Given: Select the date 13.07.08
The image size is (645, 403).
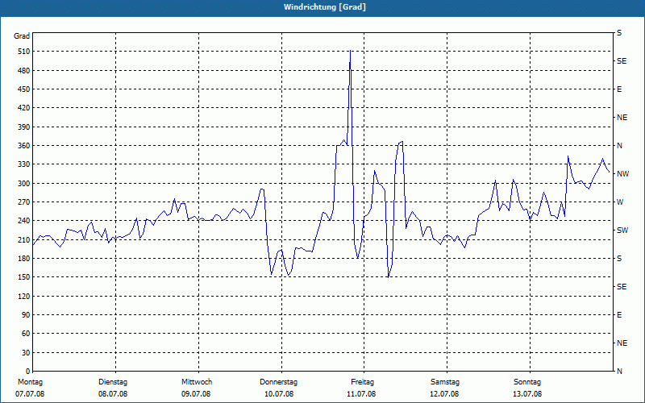Looking at the screenshot, I should (x=527, y=394).
